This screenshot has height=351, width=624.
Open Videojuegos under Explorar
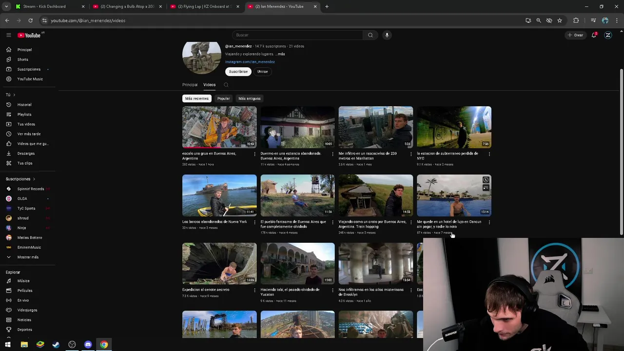pyautogui.click(x=28, y=310)
